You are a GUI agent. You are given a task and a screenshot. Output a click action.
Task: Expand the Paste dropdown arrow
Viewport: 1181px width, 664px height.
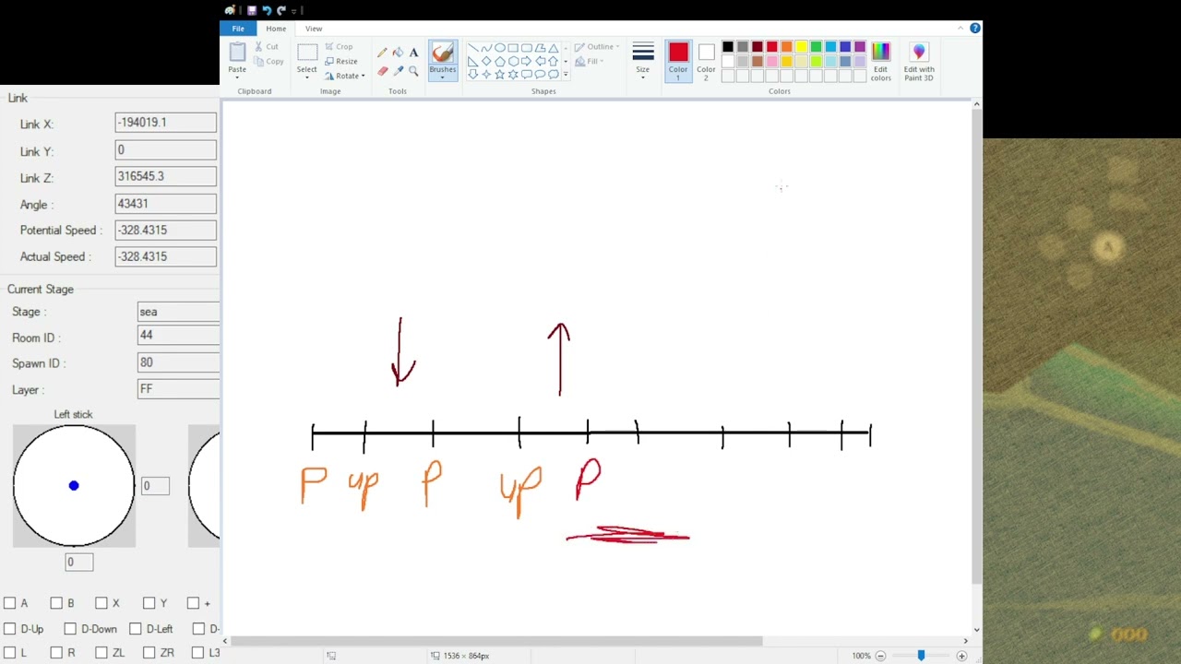237,77
